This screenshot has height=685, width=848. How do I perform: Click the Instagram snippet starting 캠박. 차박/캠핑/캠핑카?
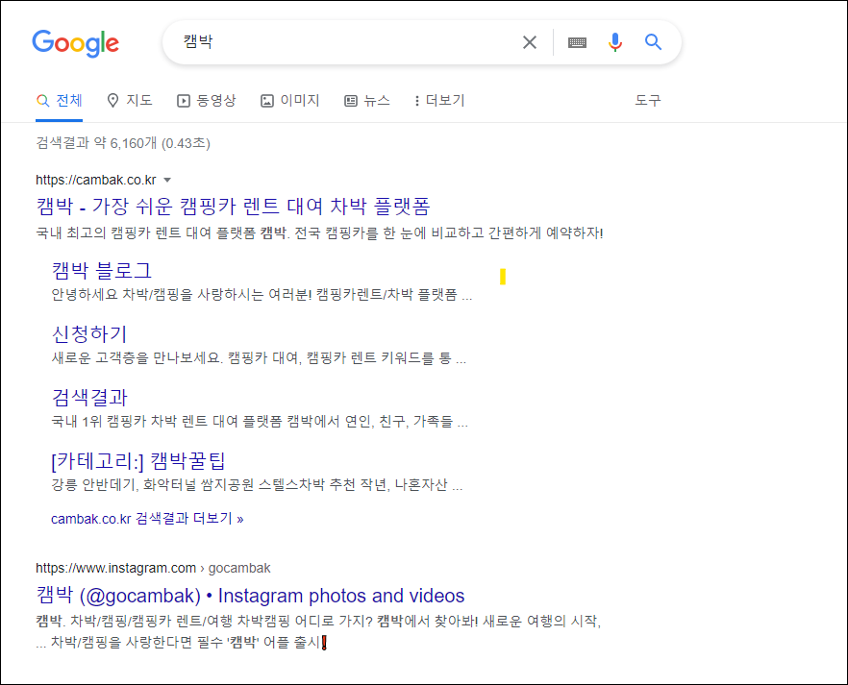[x=318, y=631]
